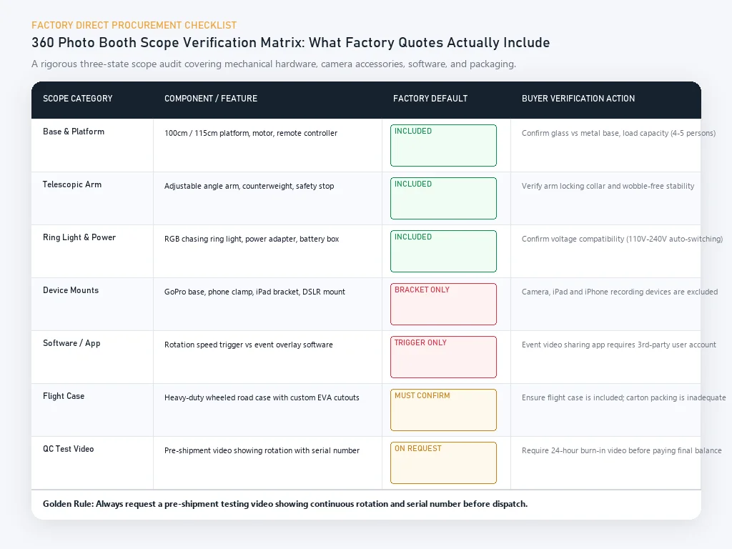Click the 'FACTORY DIRECT PROCUREMENT CHECKLIST' overline

click(x=134, y=25)
